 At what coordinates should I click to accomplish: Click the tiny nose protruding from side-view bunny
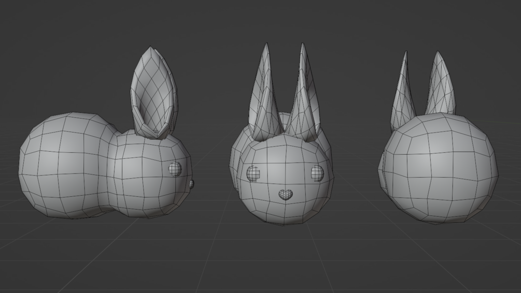pyautogui.click(x=191, y=184)
